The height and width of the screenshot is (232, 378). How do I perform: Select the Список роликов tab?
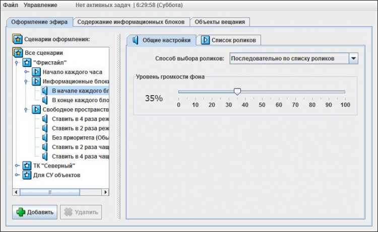[228, 40]
